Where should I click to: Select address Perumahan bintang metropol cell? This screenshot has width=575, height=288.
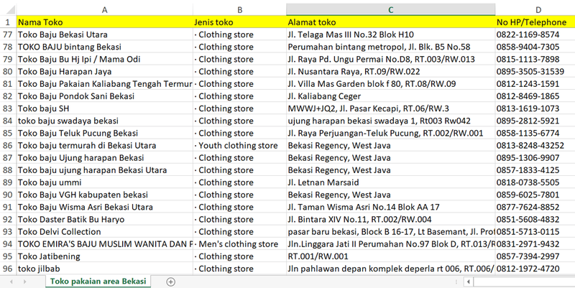point(390,47)
